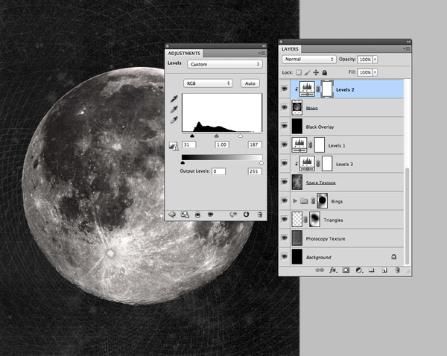This screenshot has height=356, width=447.
Task: Select the Levels 2 layer mask thumbnail
Action: pos(327,89)
